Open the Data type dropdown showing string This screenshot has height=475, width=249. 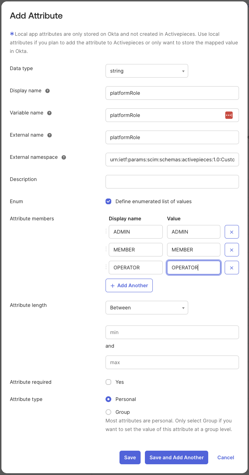pyautogui.click(x=147, y=70)
